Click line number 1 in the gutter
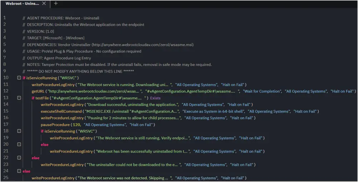The image size is (358, 182). (x=4, y=18)
